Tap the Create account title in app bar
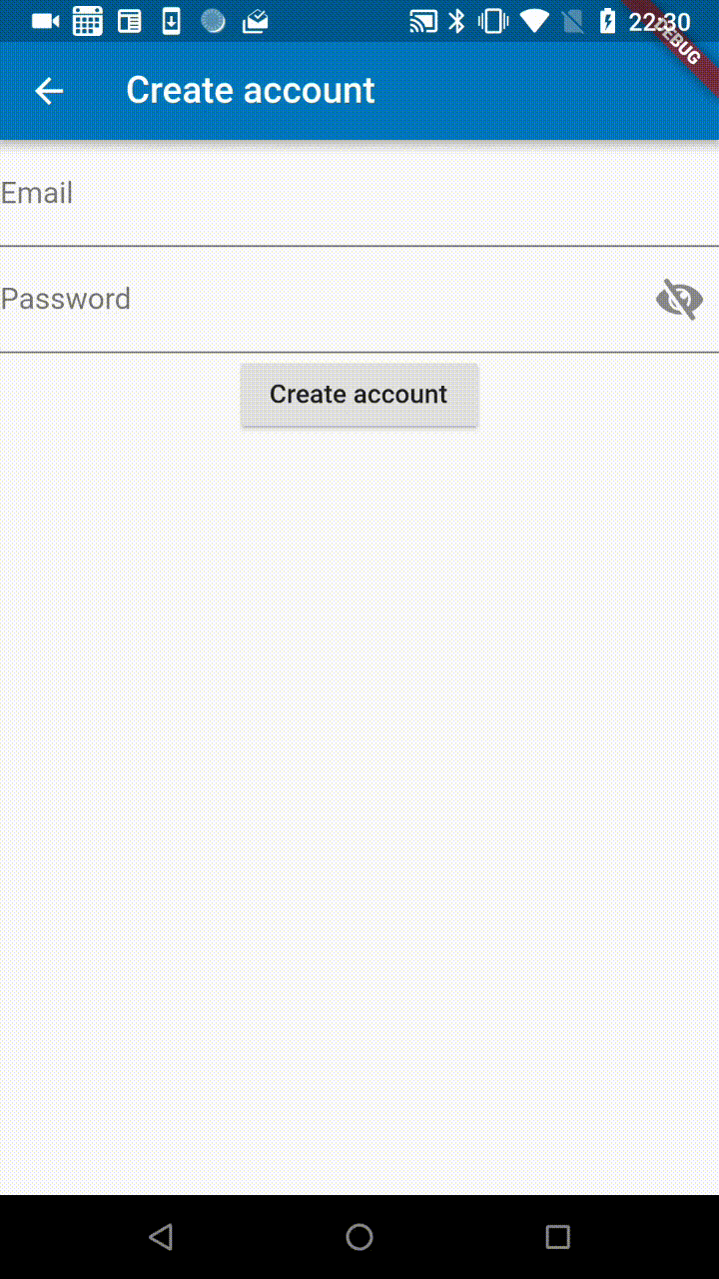719x1279 pixels. (251, 91)
